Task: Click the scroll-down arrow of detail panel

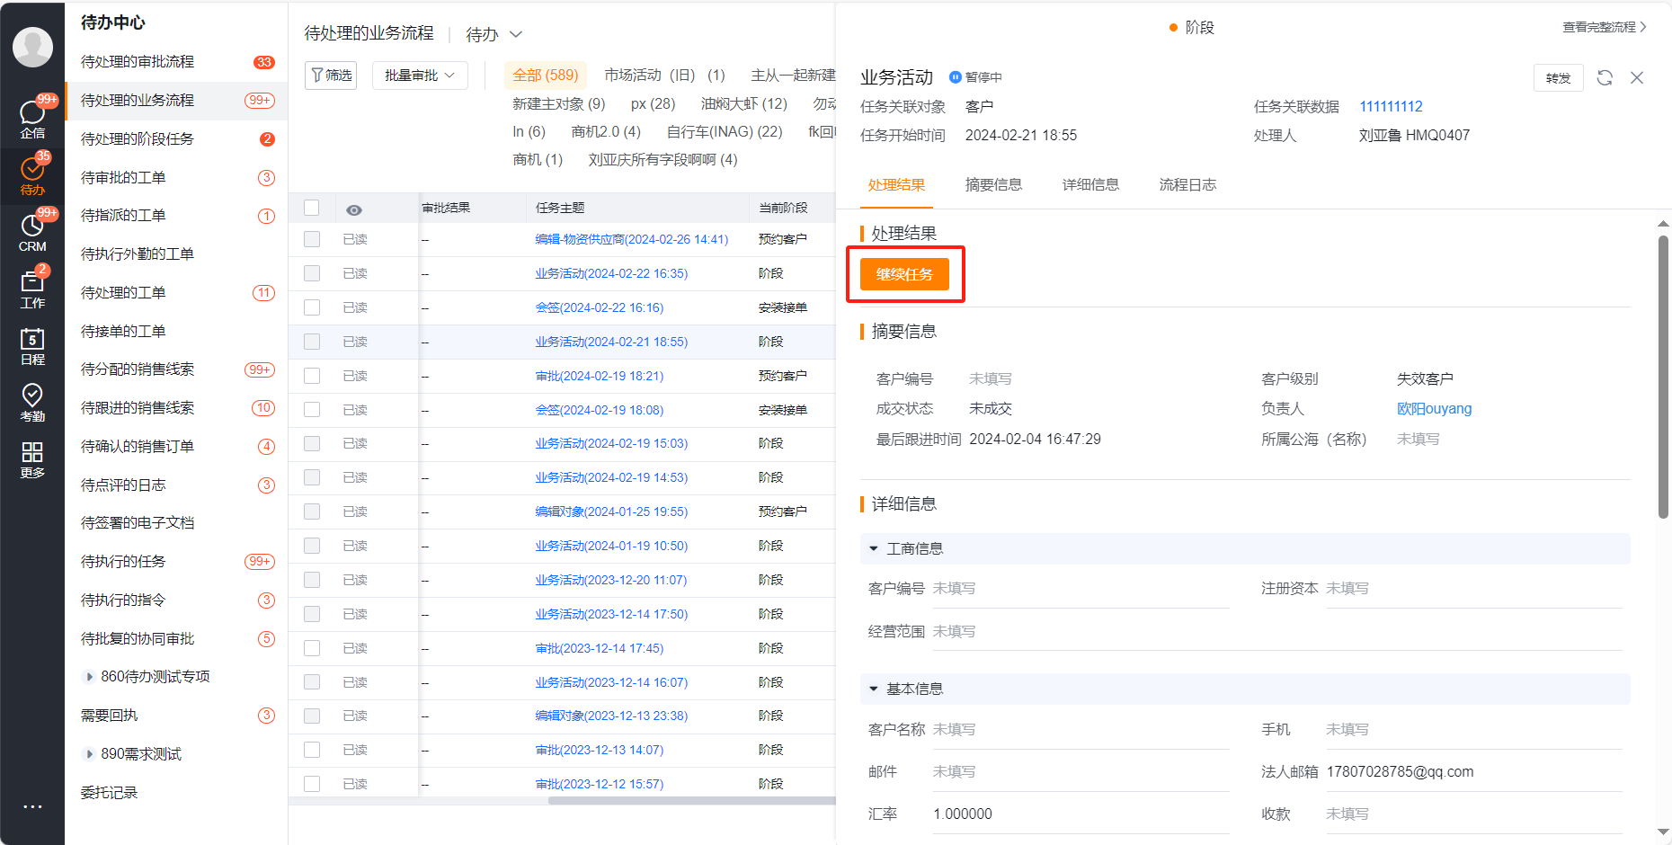Action: (1663, 832)
